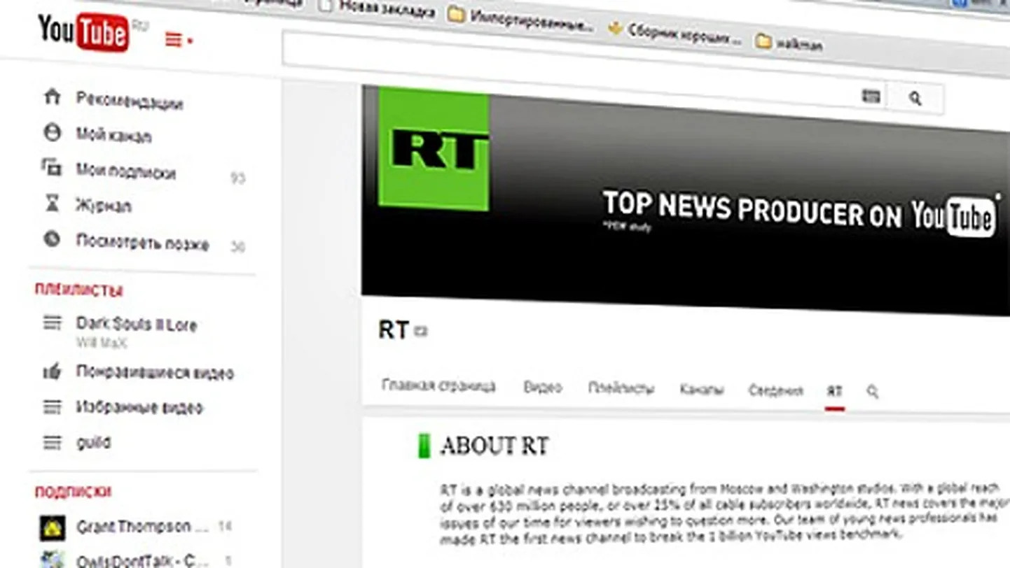Image resolution: width=1010 pixels, height=568 pixels.
Task: Open the walkman bookmarks folder
Action: (x=789, y=43)
